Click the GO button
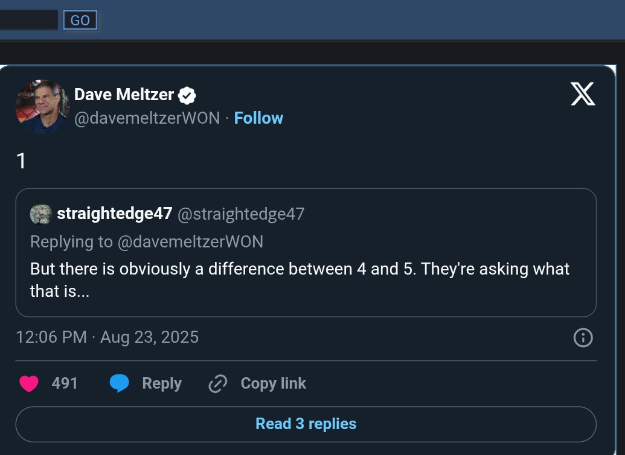The height and width of the screenshot is (455, 625). tap(80, 21)
